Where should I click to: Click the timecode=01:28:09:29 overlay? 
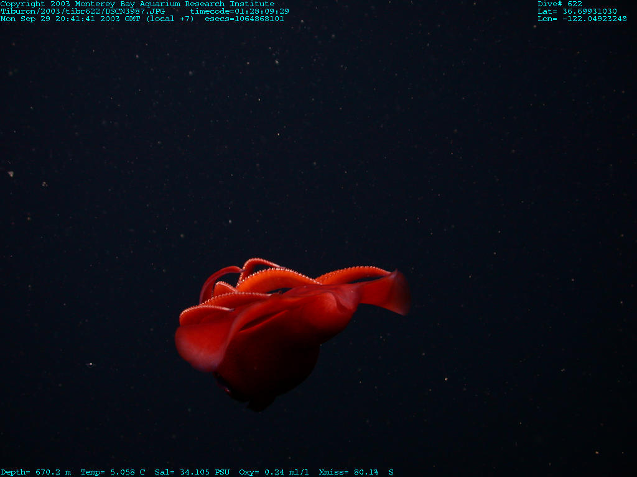click(239, 11)
